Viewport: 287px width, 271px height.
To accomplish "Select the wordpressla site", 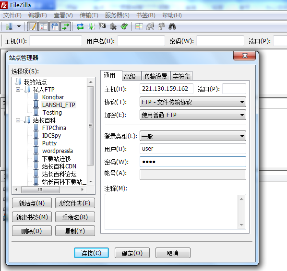I will [x=58, y=151].
